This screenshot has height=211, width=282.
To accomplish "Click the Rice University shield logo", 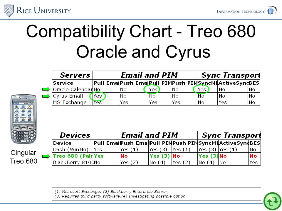I will pyautogui.click(x=9, y=11).
